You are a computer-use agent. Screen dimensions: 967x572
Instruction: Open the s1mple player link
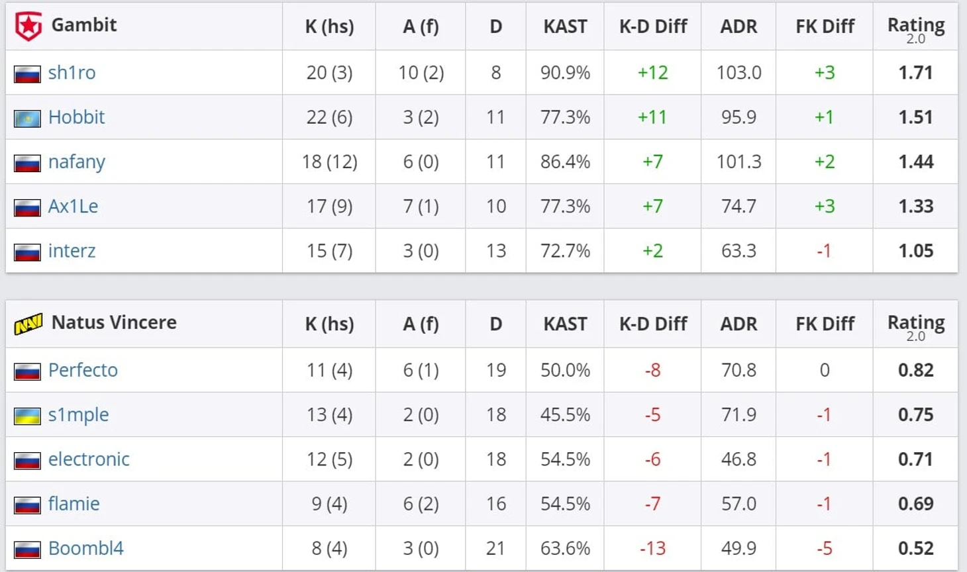click(78, 415)
